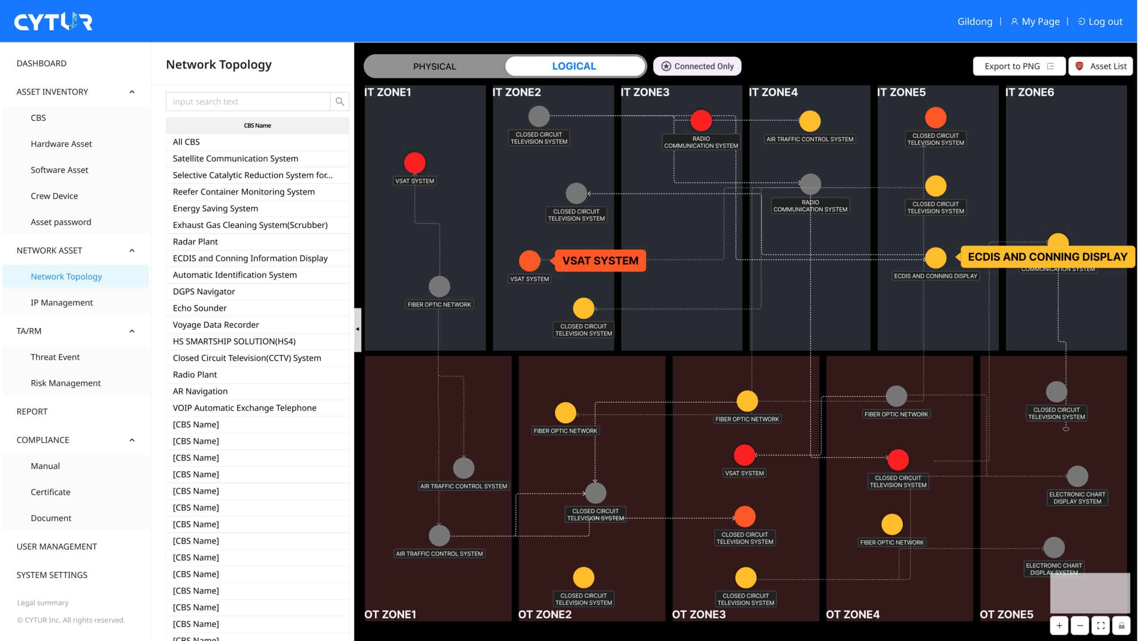This screenshot has height=641, width=1141.
Task: Click the search magnifier in the CBS panel
Action: 340,101
